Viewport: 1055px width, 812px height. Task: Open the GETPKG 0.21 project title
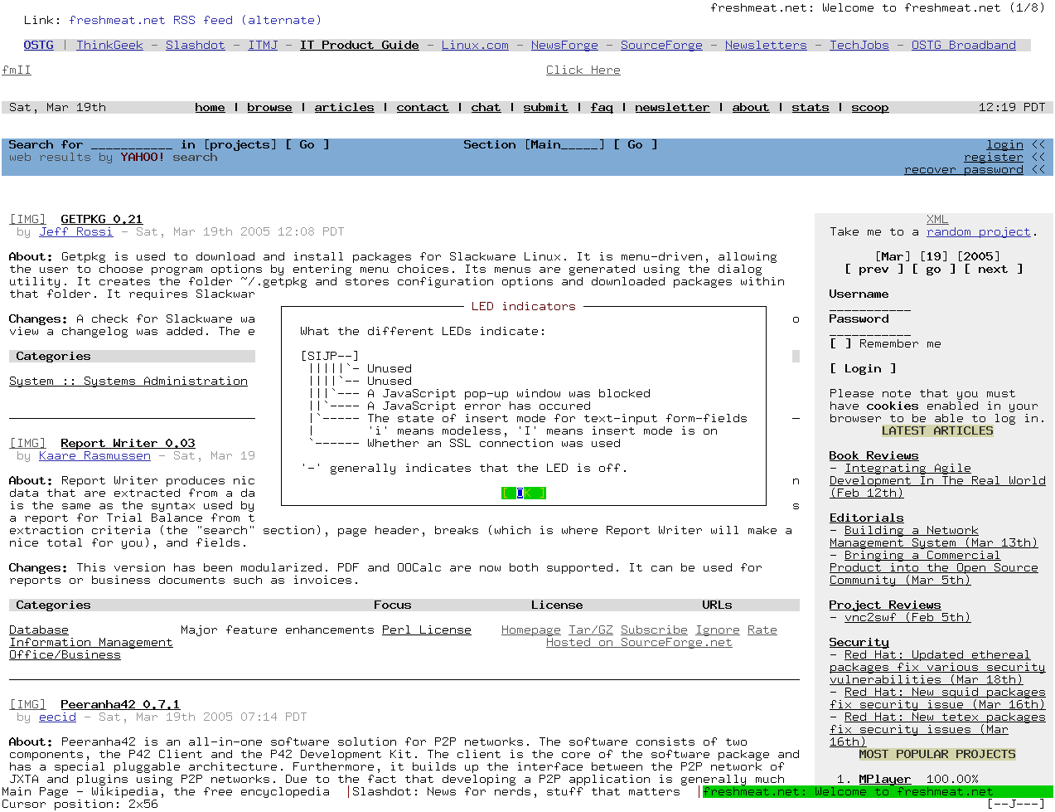(101, 219)
